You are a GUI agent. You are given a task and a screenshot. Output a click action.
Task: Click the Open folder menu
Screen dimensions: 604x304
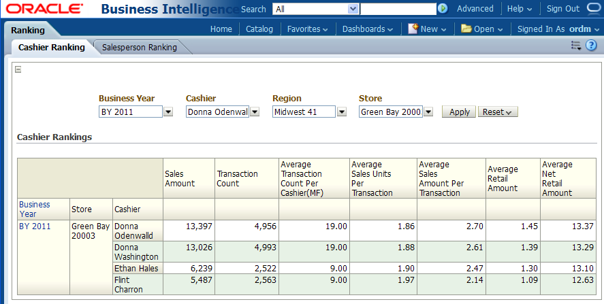tap(481, 29)
